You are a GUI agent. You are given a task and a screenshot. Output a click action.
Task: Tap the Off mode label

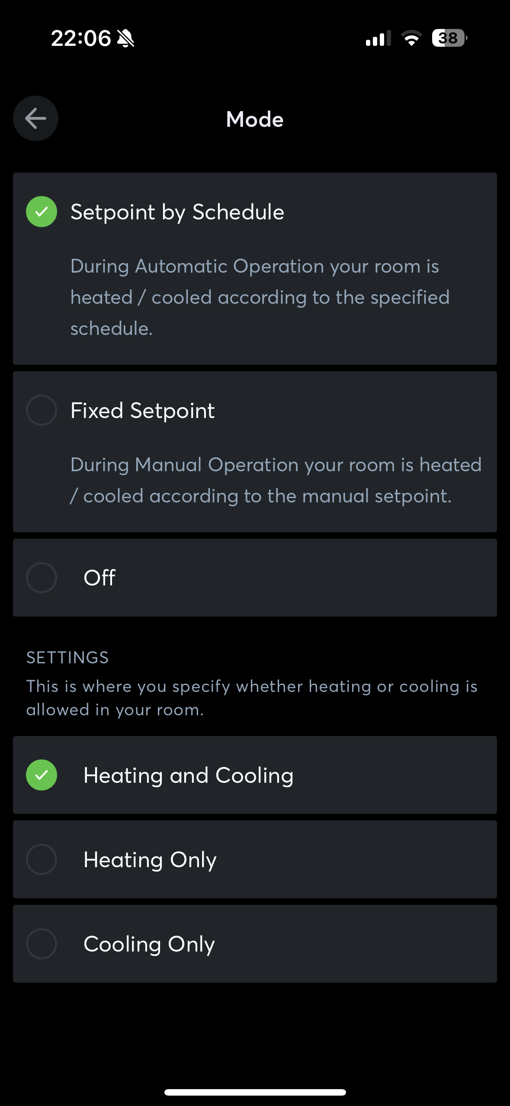[x=99, y=578]
